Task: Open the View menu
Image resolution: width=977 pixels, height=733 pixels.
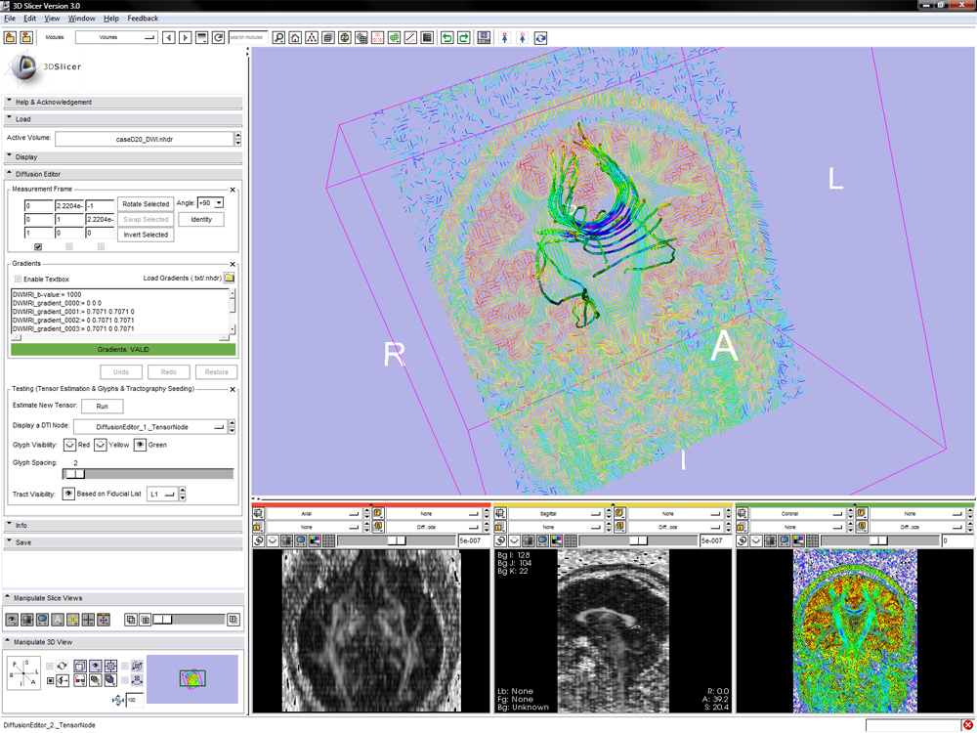Action: 52,19
